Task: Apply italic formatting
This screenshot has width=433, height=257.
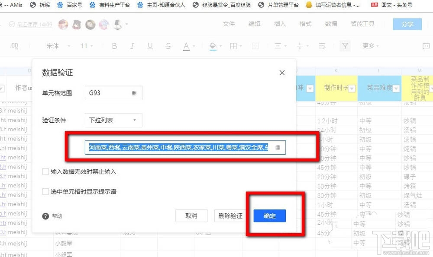Action: click(x=132, y=46)
